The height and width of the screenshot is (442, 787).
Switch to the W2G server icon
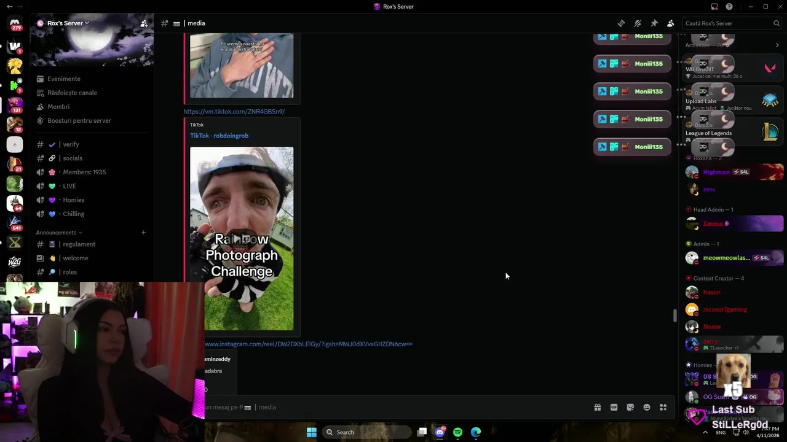click(x=15, y=262)
